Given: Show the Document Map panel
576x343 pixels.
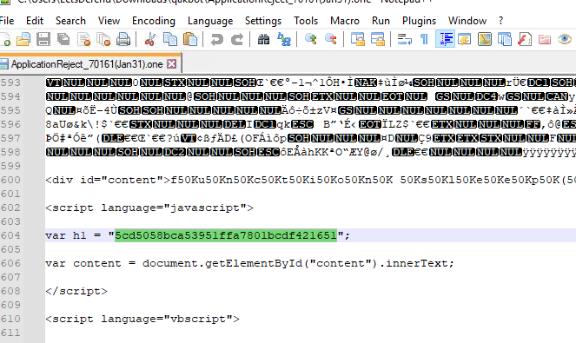Looking at the screenshot, I should pos(485,39).
